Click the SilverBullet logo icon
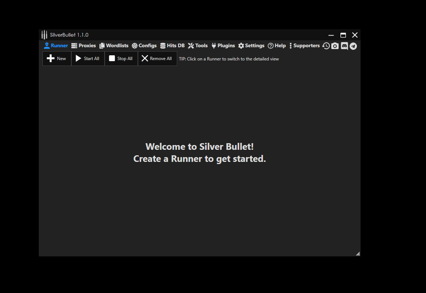This screenshot has width=426, height=293. click(45, 35)
